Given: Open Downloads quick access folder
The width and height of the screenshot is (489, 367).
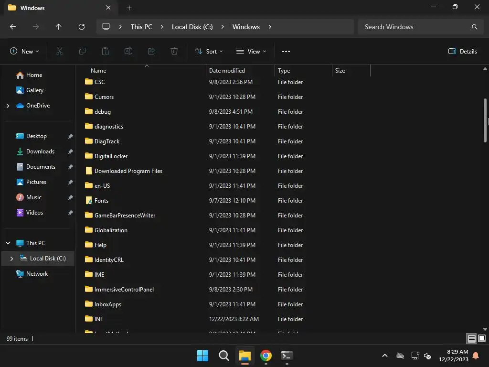Looking at the screenshot, I should pos(40,151).
